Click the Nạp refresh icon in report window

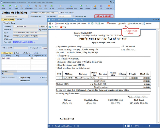[99, 24]
